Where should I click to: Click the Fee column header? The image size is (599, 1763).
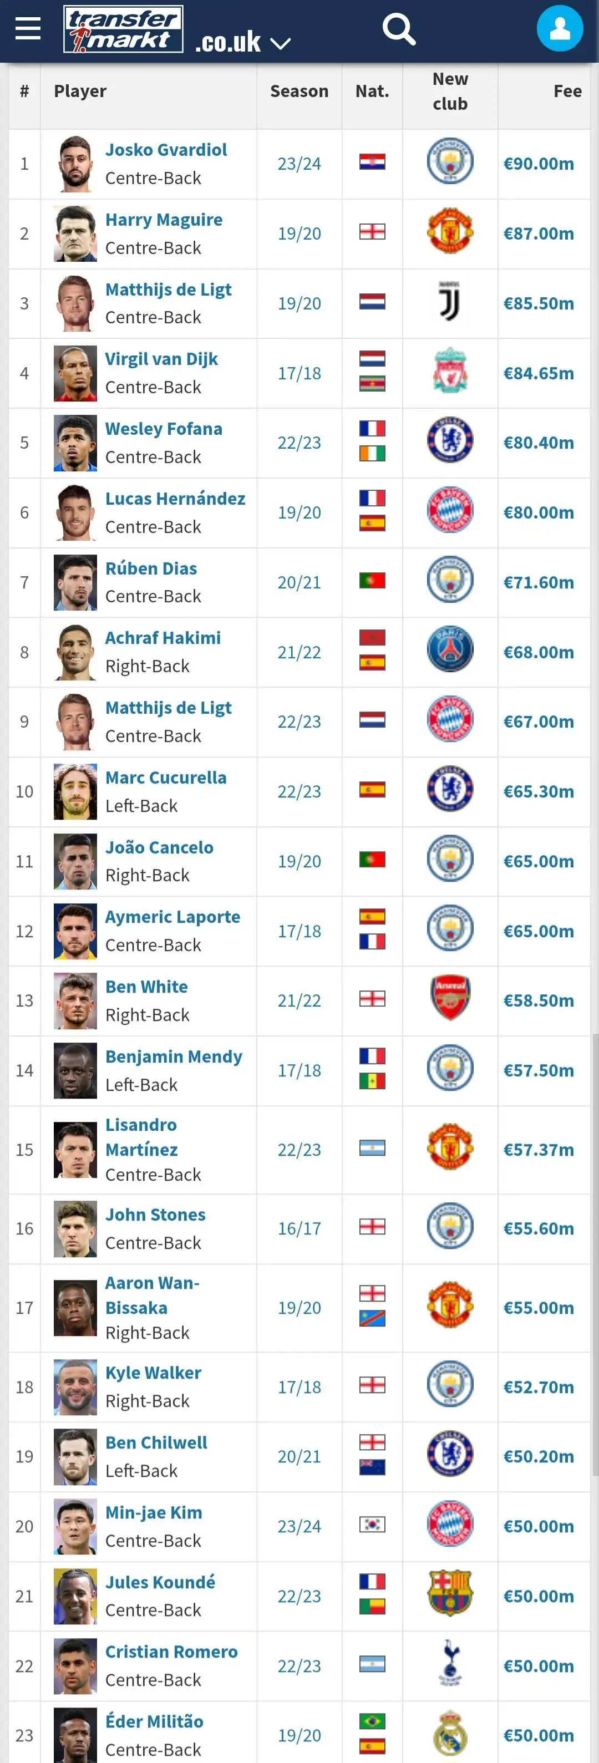(567, 90)
